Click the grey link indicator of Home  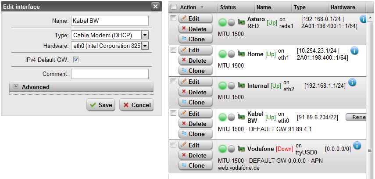click(x=231, y=54)
